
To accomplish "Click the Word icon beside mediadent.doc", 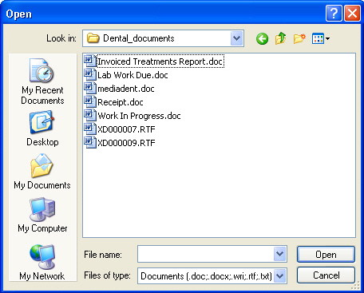I will 90,88.
